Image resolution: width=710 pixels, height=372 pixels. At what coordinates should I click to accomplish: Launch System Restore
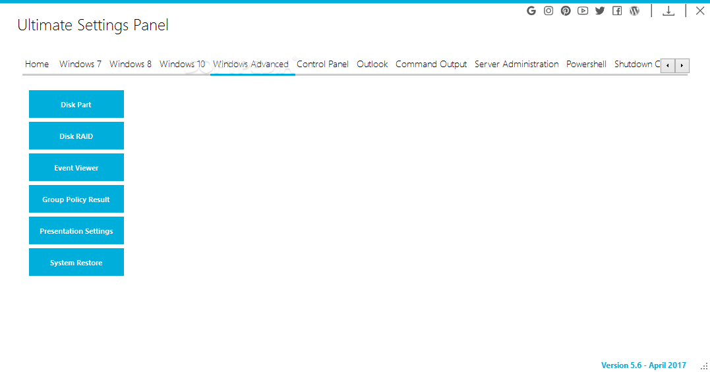pyautogui.click(x=76, y=262)
